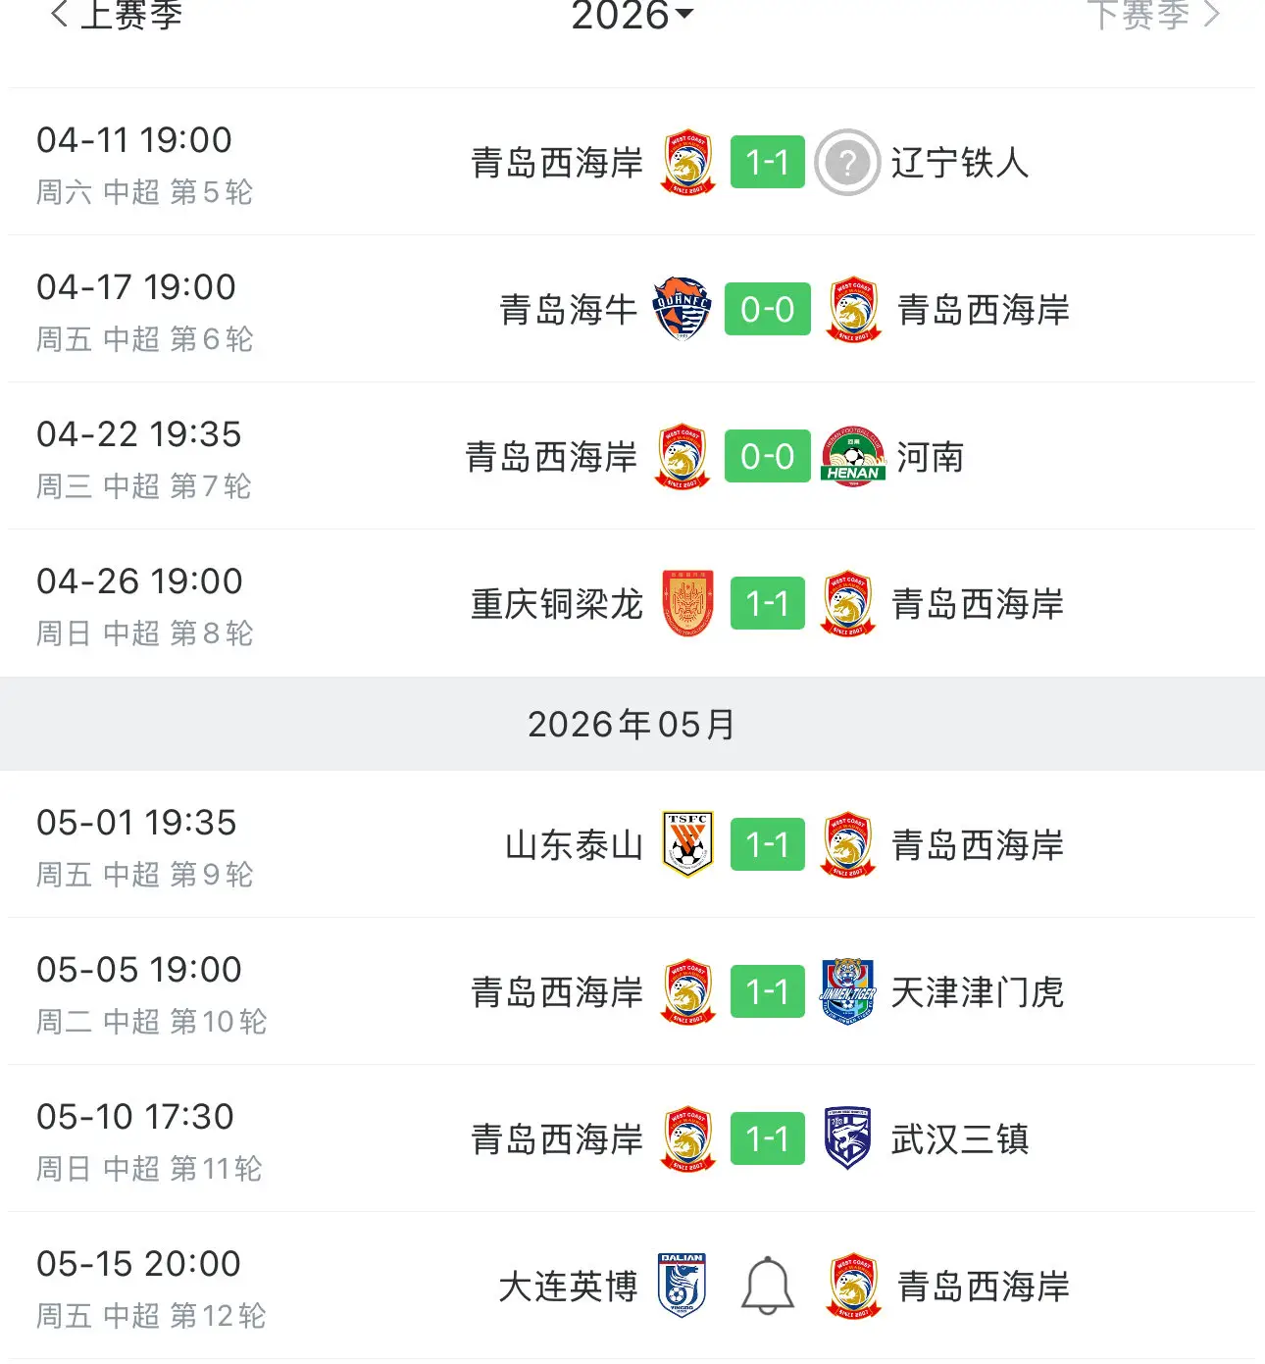Click the 大连英博 team crest
The image size is (1265, 1364).
click(682, 1286)
